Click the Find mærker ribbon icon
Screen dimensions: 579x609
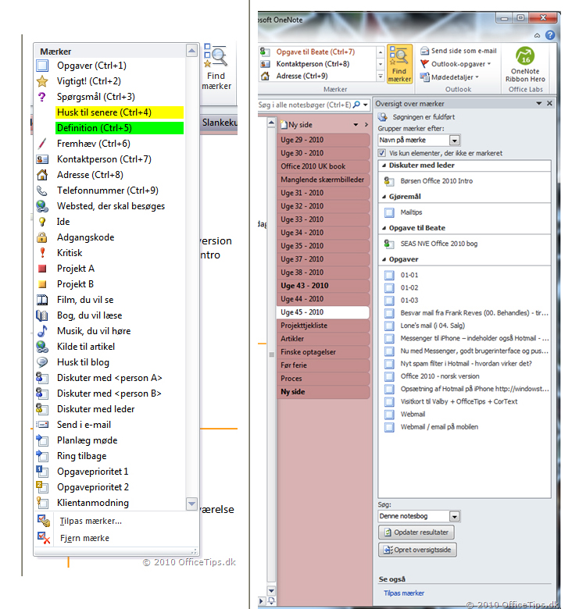pyautogui.click(x=399, y=64)
